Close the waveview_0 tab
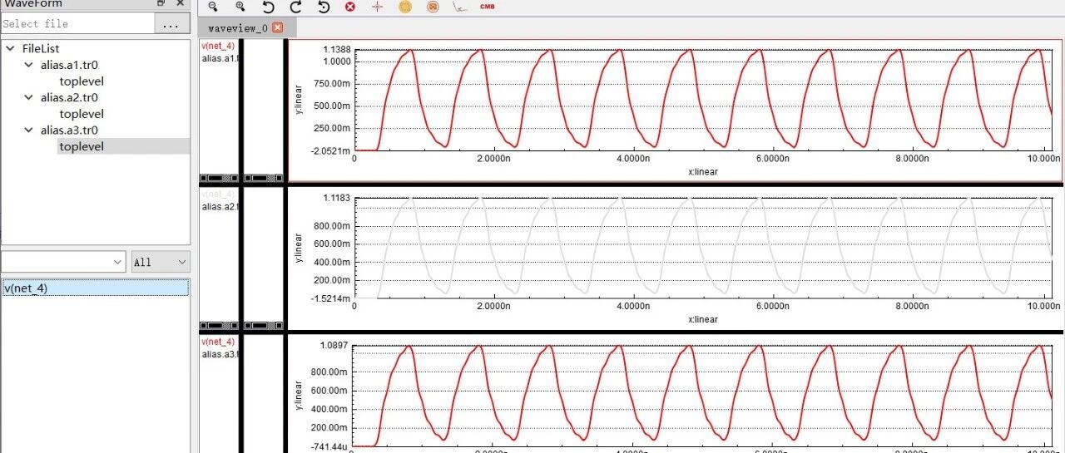Viewport: 1065px width, 453px height. 278,27
